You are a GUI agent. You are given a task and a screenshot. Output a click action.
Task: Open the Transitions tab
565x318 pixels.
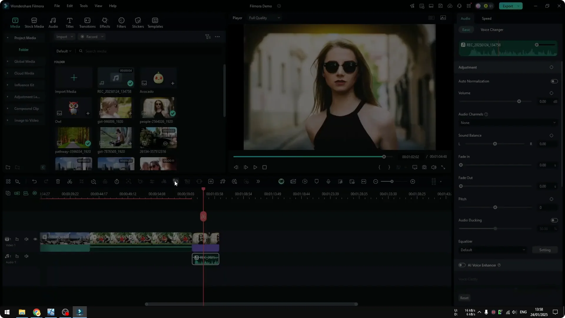tap(87, 23)
